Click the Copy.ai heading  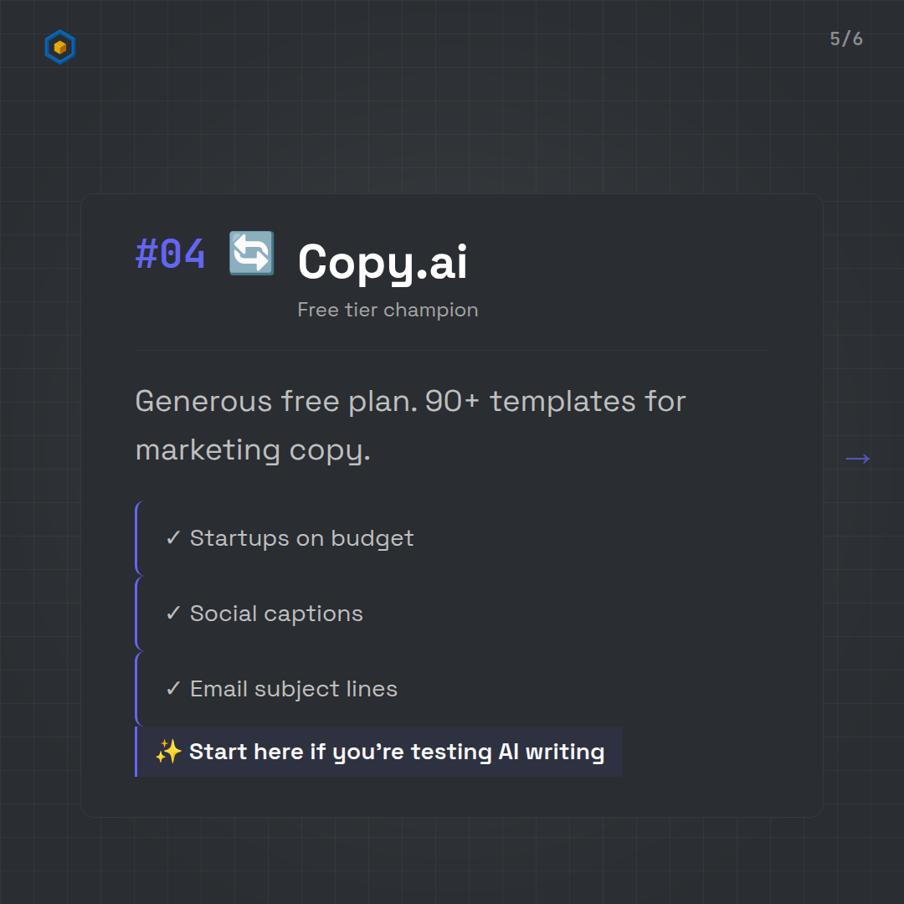pos(383,261)
